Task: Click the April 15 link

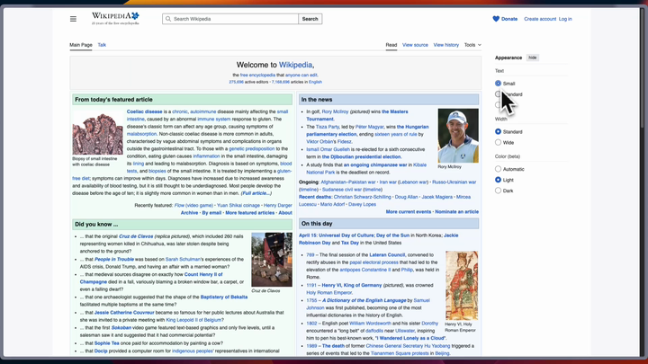Action: (x=309, y=235)
